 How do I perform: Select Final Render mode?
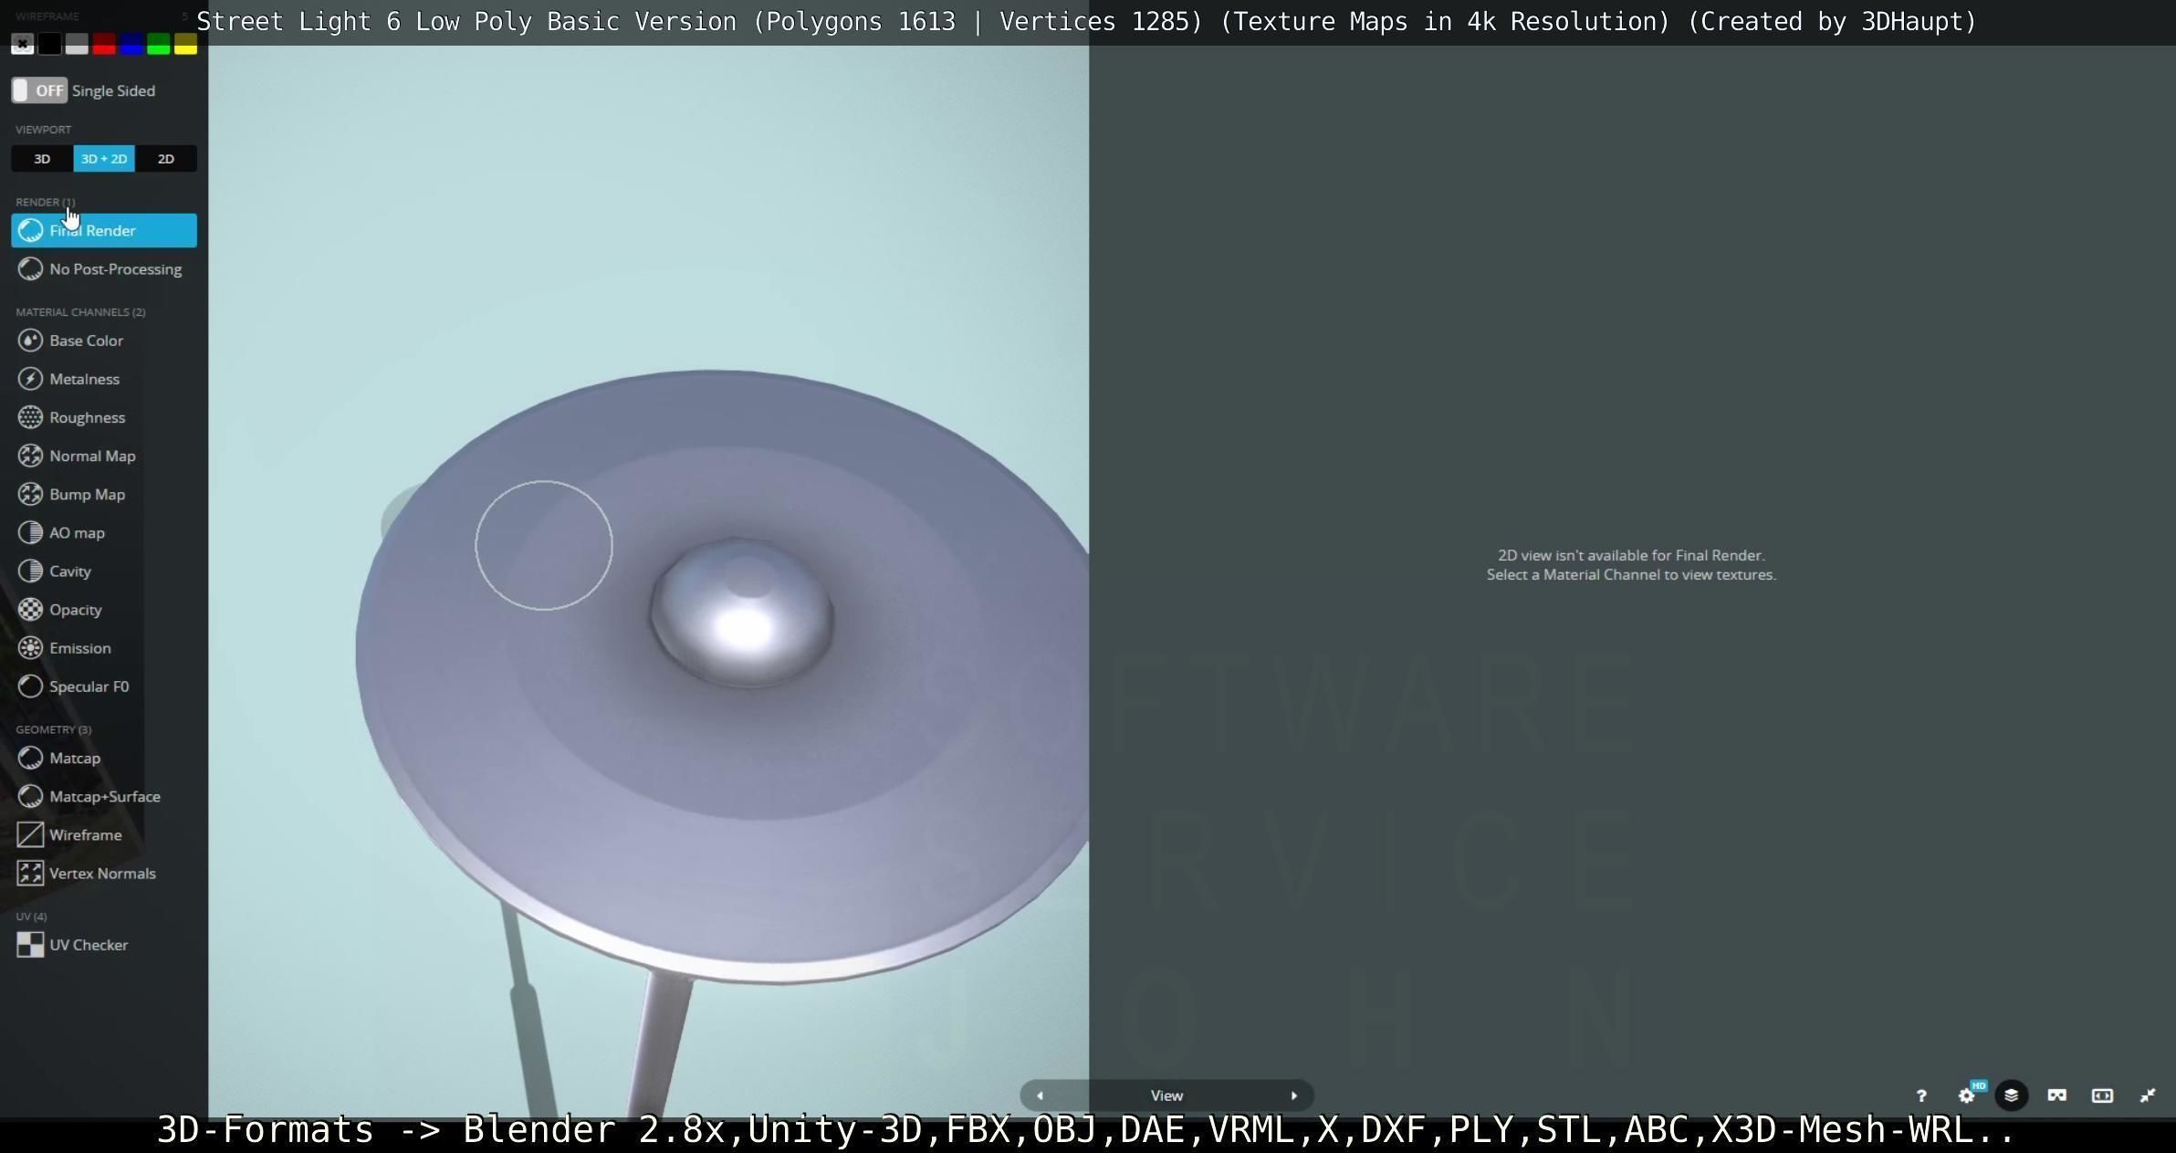click(x=104, y=231)
